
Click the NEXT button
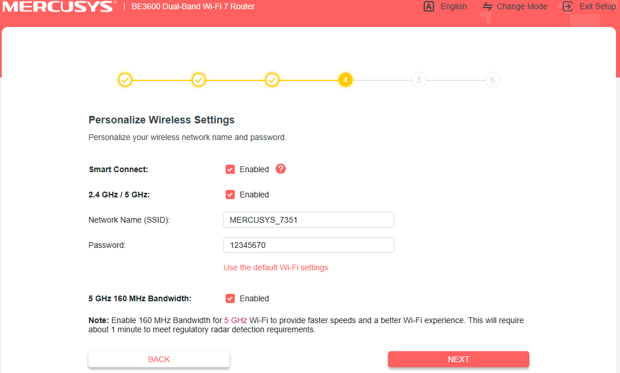[458, 359]
